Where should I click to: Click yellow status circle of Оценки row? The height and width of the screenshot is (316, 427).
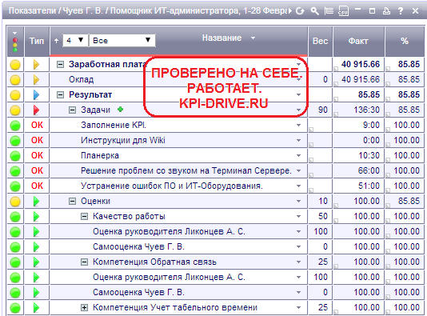(x=15, y=202)
